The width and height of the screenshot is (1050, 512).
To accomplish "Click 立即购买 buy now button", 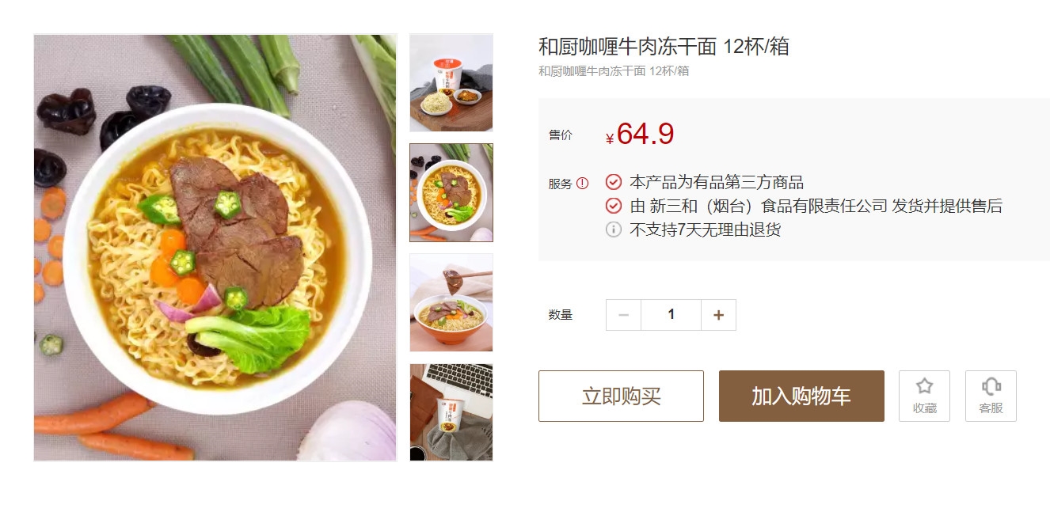I will point(621,396).
